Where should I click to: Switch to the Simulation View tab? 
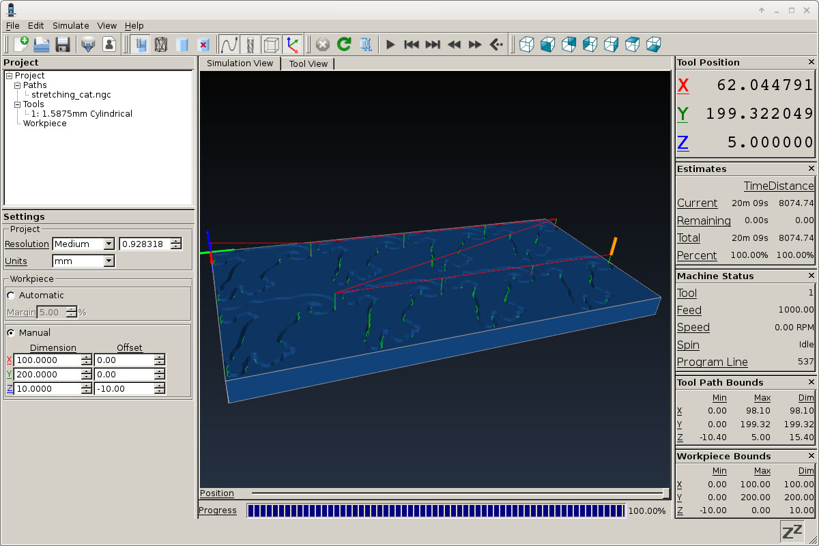coord(240,63)
